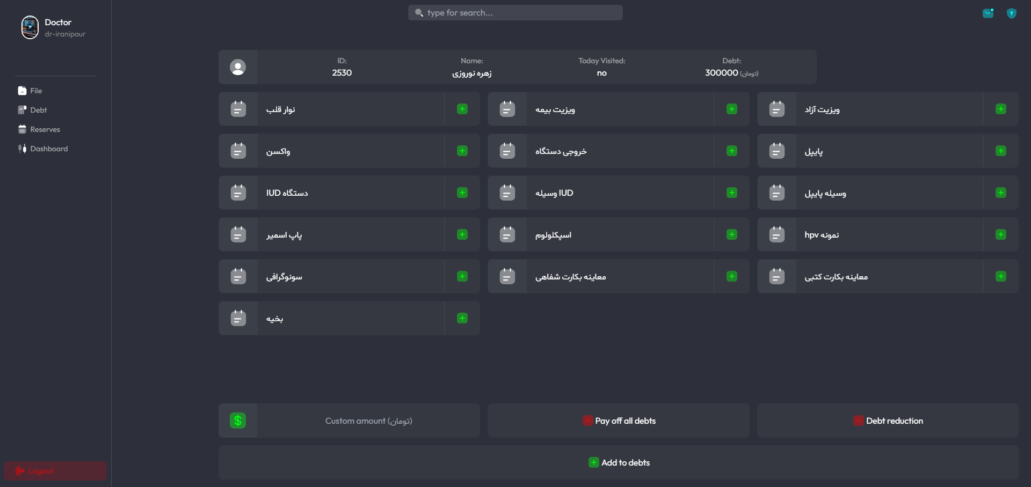Add سونوگرافی with its green plus
Screen dimensions: 1031x487
coord(462,277)
